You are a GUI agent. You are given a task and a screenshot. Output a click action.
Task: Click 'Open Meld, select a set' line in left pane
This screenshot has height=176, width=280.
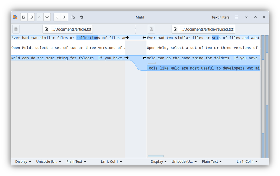68,48
